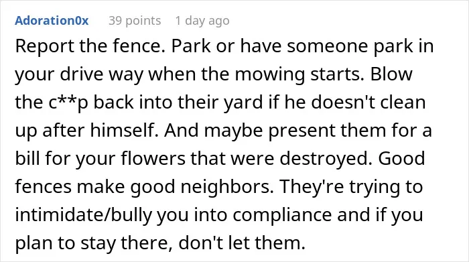The image size is (469, 262).
Task: Click the 1 day ago timestamp
Action: [202, 21]
